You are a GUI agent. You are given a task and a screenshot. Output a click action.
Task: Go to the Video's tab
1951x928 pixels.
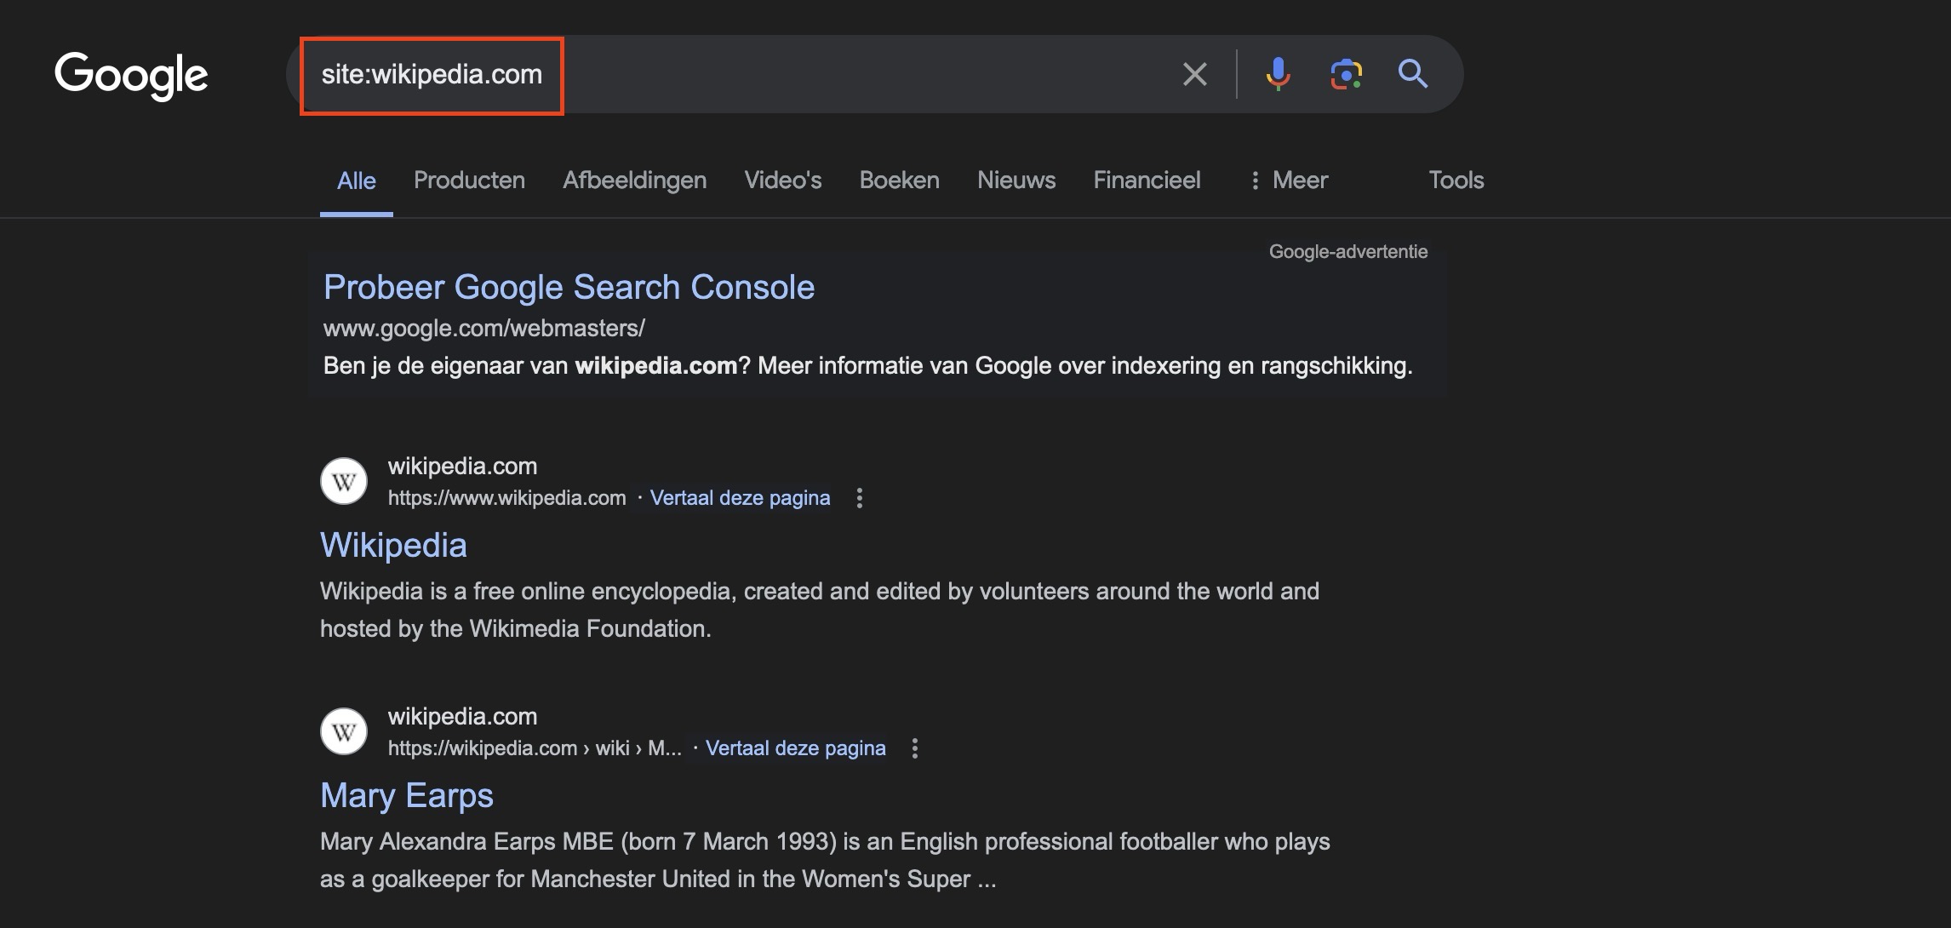(783, 180)
